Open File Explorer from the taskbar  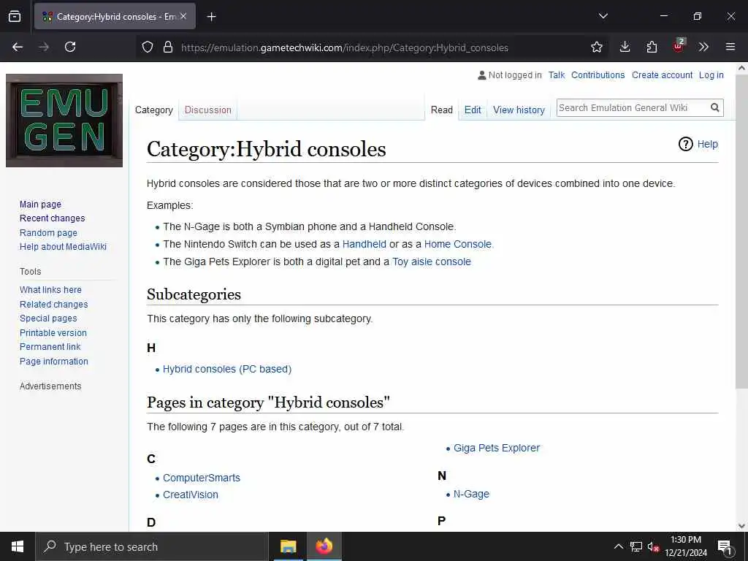click(x=288, y=546)
